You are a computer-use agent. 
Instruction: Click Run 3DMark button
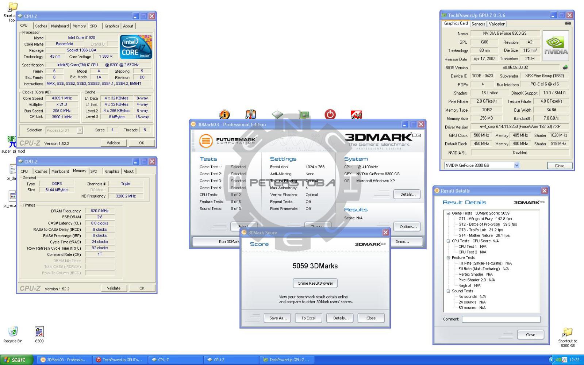coord(216,242)
